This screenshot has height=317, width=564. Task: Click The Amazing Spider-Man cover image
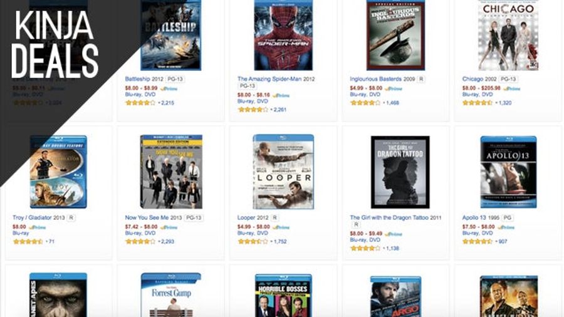(283, 35)
